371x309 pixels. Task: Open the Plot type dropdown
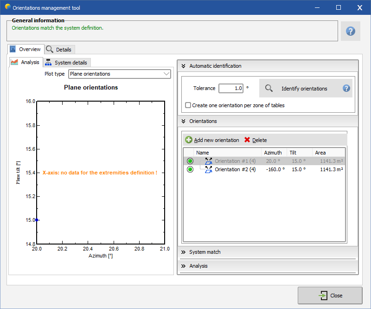click(x=120, y=74)
